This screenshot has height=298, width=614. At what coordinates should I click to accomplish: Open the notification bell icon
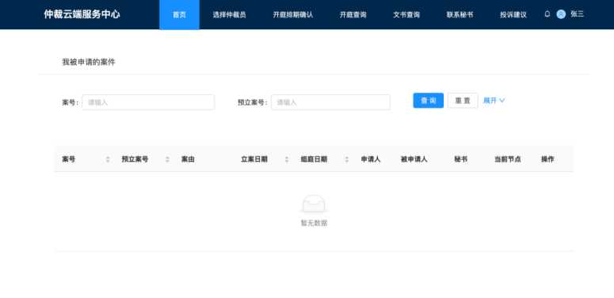547,14
